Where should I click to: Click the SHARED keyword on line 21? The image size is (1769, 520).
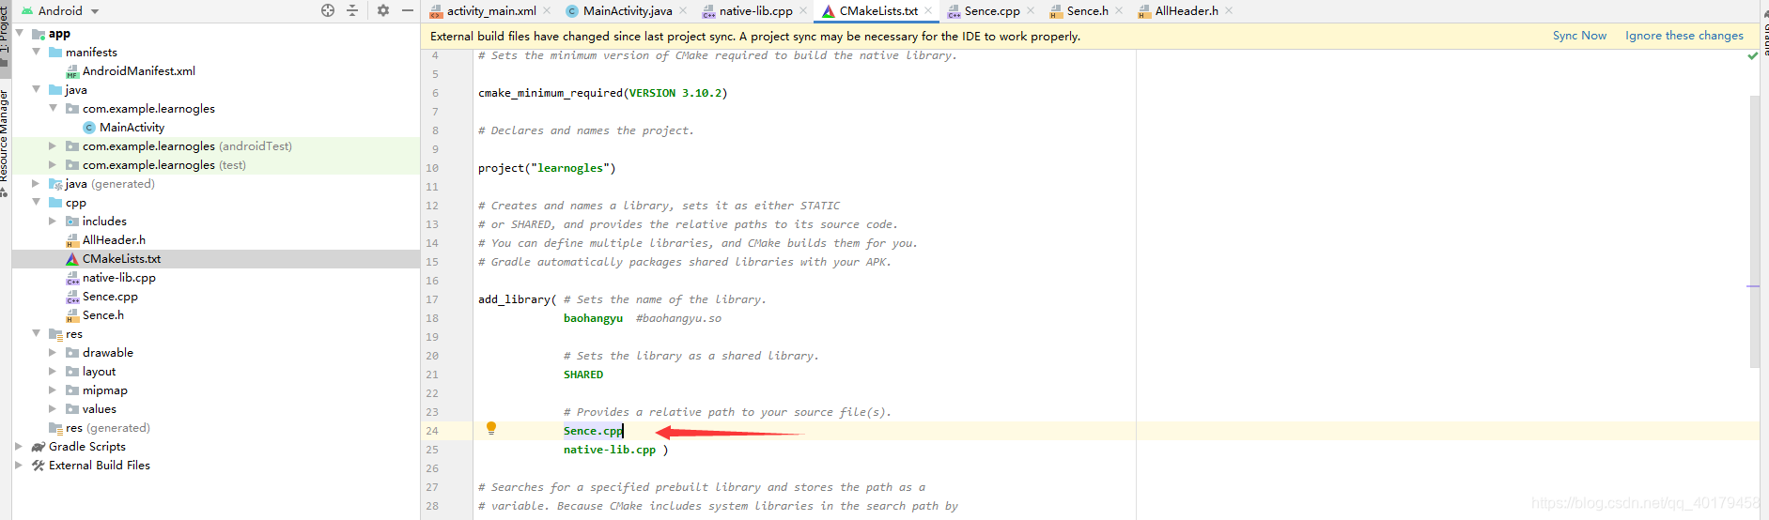point(583,375)
